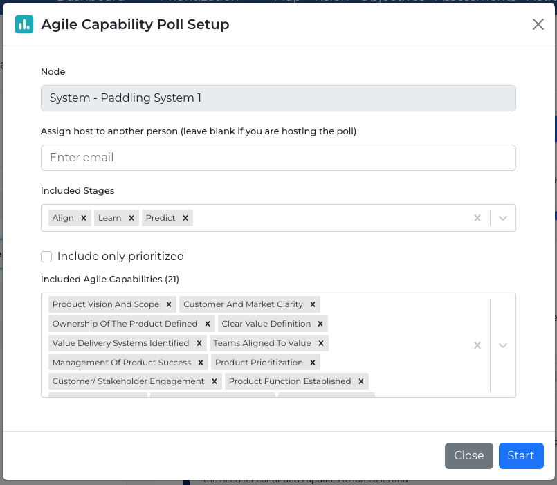The width and height of the screenshot is (557, 485).
Task: Remove the Predict stage tag
Action: pos(185,218)
